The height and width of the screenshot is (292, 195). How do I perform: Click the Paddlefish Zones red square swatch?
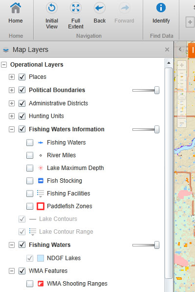pos(41,206)
